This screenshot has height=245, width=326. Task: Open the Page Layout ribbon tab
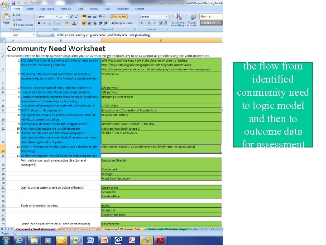click(47, 9)
